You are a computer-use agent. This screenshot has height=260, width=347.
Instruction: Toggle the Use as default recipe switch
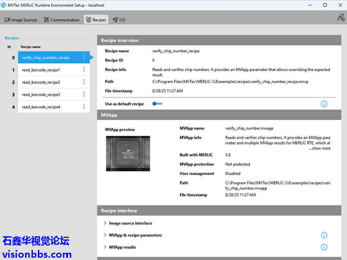[x=158, y=104]
